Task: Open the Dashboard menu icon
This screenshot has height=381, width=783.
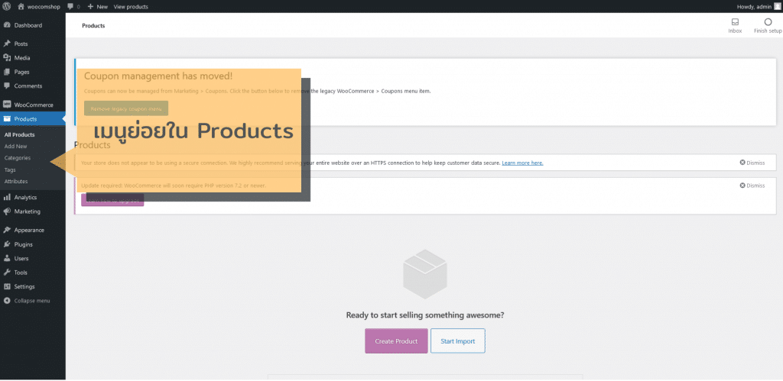Action: coord(7,25)
